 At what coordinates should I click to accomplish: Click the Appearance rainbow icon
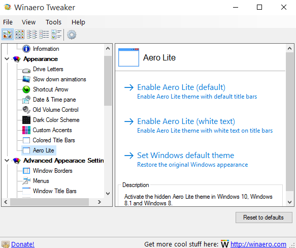tap(17, 59)
